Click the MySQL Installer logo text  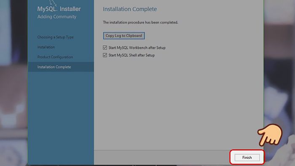[59, 9]
